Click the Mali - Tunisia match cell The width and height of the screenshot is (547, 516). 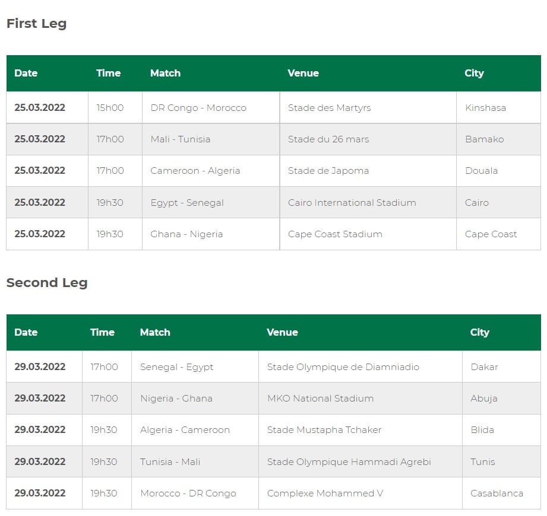[211, 139]
